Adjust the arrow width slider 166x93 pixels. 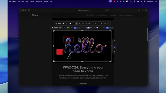(x=99, y=28)
